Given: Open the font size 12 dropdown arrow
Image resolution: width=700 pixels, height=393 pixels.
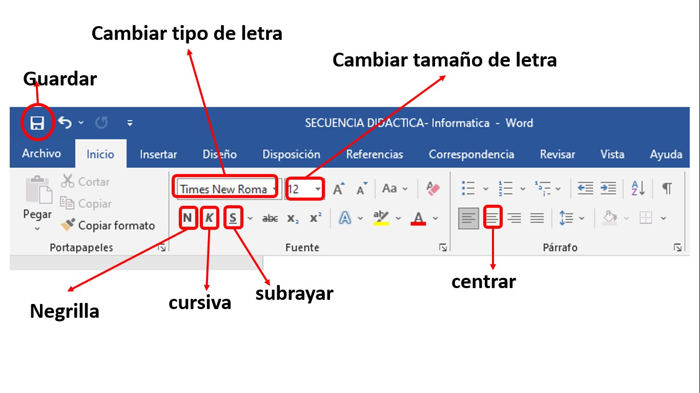Looking at the screenshot, I should tap(318, 189).
